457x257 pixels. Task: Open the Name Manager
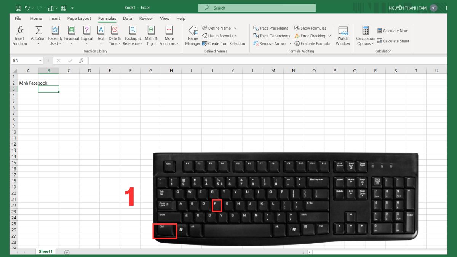click(193, 36)
